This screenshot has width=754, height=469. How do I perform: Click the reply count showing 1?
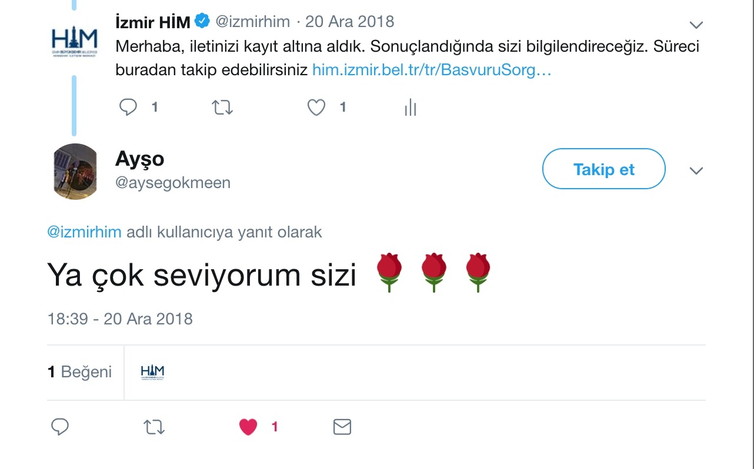point(154,107)
